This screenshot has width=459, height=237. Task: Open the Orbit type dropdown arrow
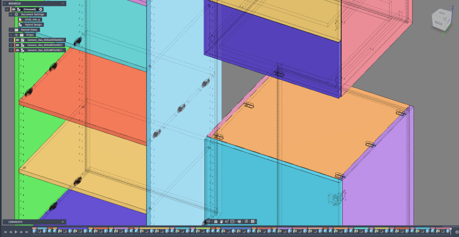click(x=212, y=221)
